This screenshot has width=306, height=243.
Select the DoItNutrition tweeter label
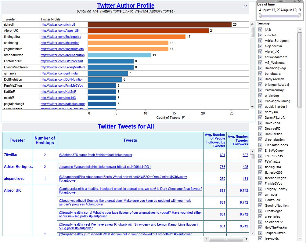pos(13,79)
